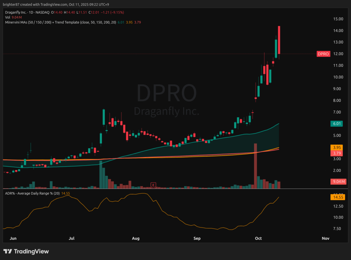Click the 9.04M volume label tag

click(x=338, y=182)
